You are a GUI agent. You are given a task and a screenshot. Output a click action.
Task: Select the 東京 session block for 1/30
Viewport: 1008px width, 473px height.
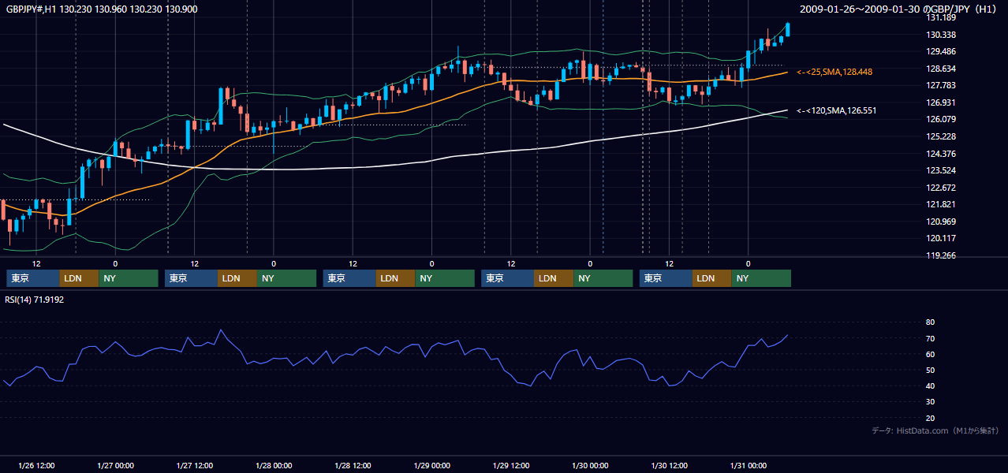(666, 278)
